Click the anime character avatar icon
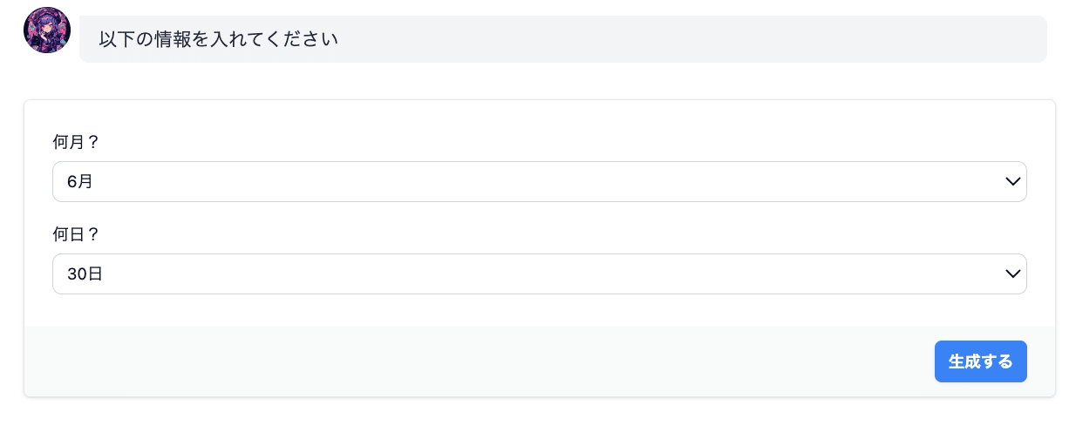 point(47,30)
